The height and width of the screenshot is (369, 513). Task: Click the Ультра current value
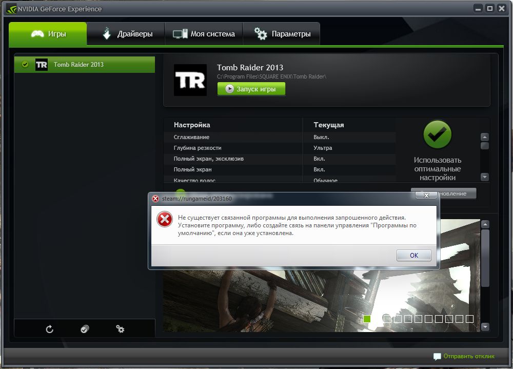tap(323, 148)
